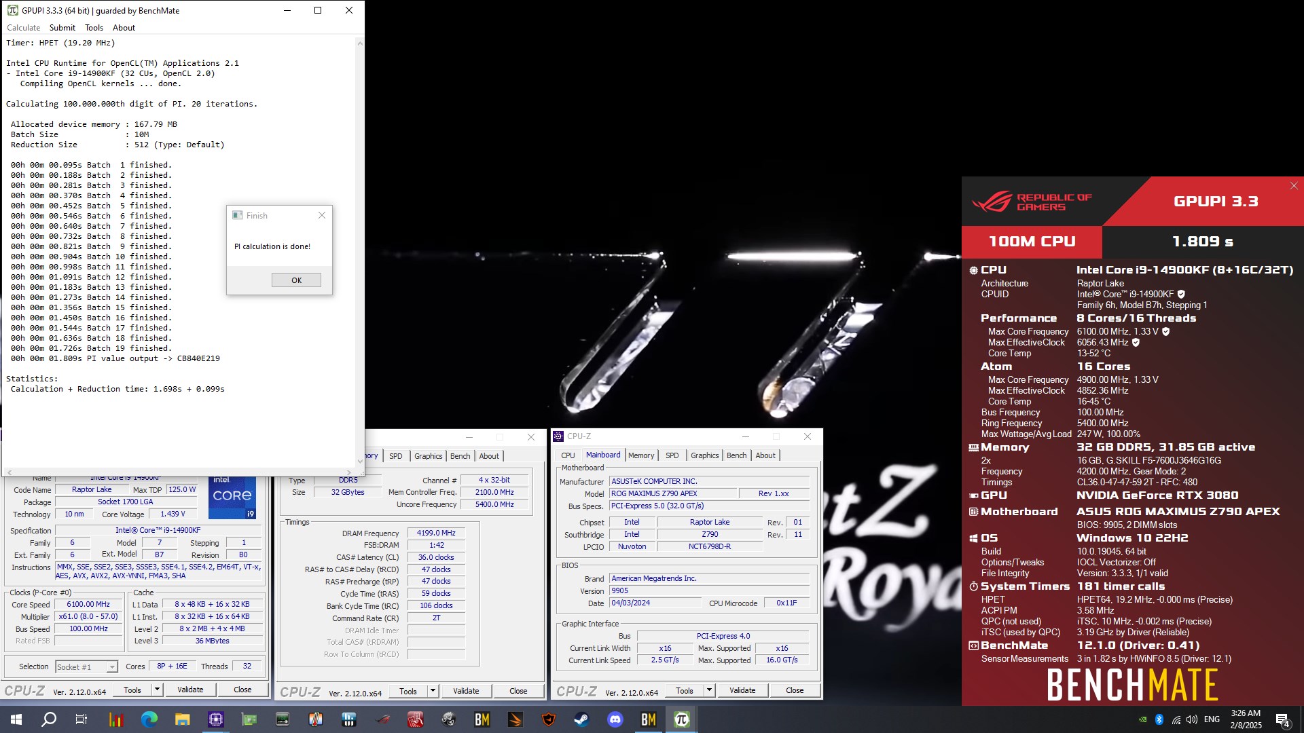Open the green graphics card taskbar icon
1304x733 pixels.
click(x=249, y=719)
